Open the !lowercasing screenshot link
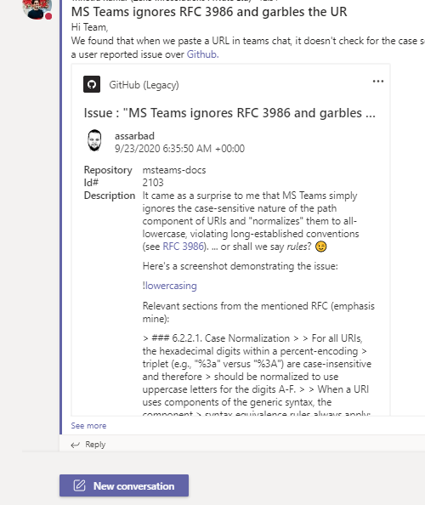Viewport: 425px width, 505px height. (x=170, y=286)
